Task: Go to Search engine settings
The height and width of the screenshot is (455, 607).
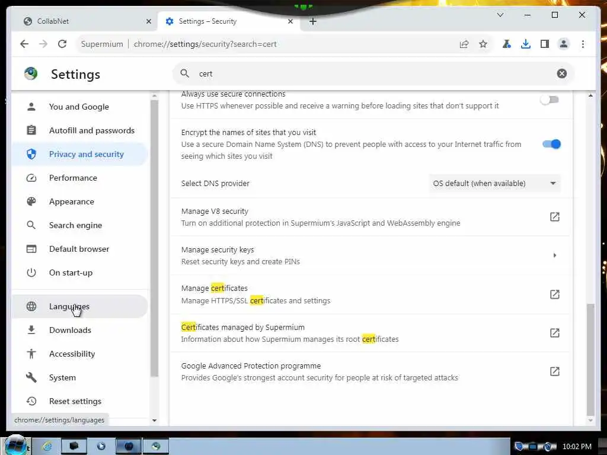Action: point(80,225)
